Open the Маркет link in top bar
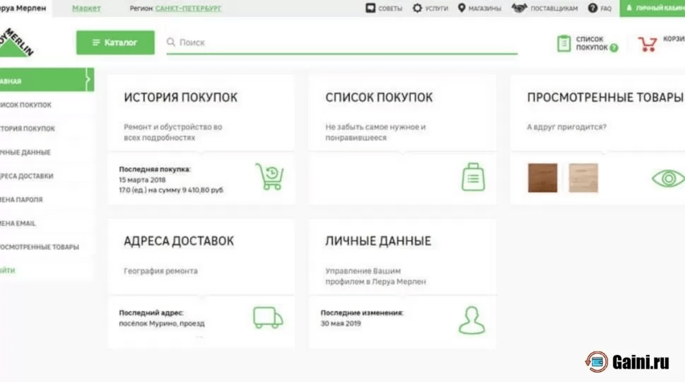 click(86, 8)
